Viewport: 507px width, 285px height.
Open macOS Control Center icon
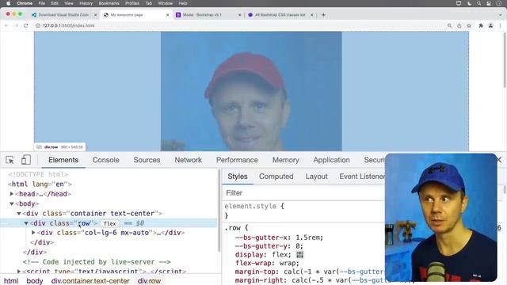(489, 3)
